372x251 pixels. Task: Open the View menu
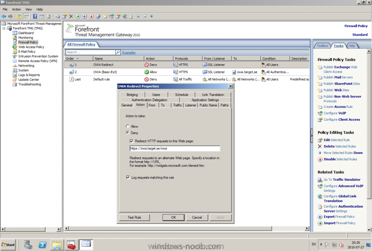coord(29,9)
